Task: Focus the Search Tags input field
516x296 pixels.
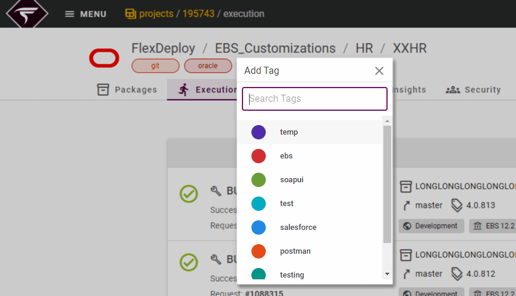Action: (x=315, y=99)
